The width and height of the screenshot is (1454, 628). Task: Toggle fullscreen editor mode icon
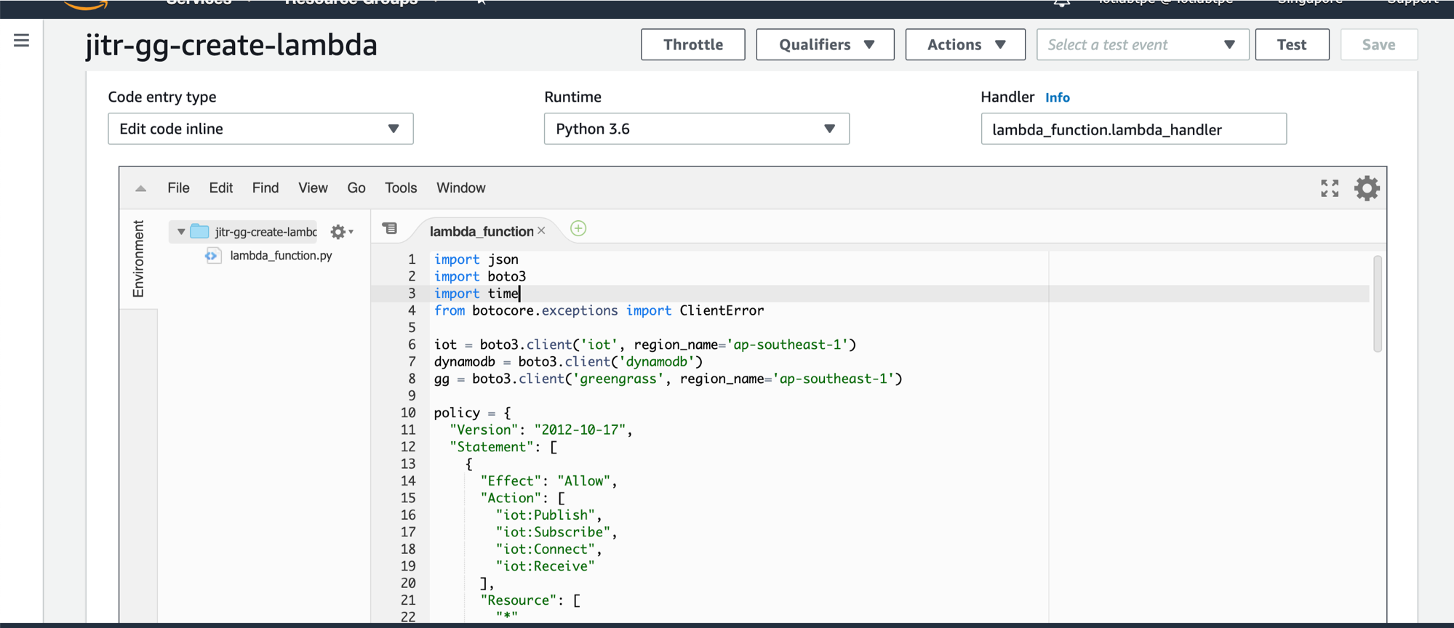(x=1330, y=188)
